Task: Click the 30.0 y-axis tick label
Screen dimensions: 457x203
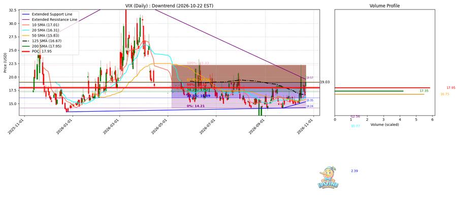Action: pos(12,23)
